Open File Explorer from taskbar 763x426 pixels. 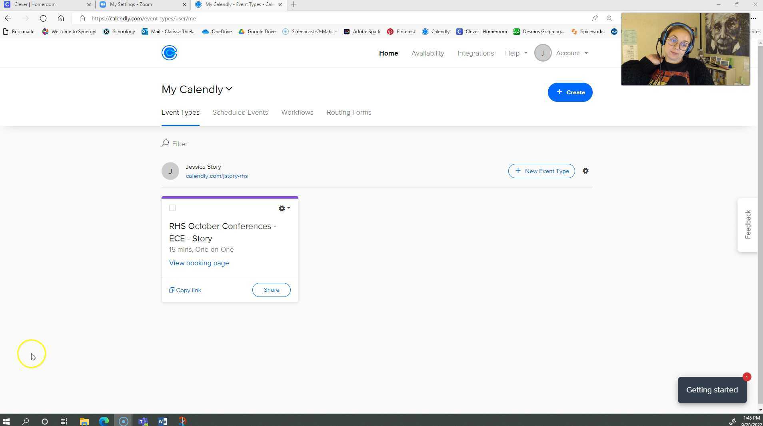point(84,421)
